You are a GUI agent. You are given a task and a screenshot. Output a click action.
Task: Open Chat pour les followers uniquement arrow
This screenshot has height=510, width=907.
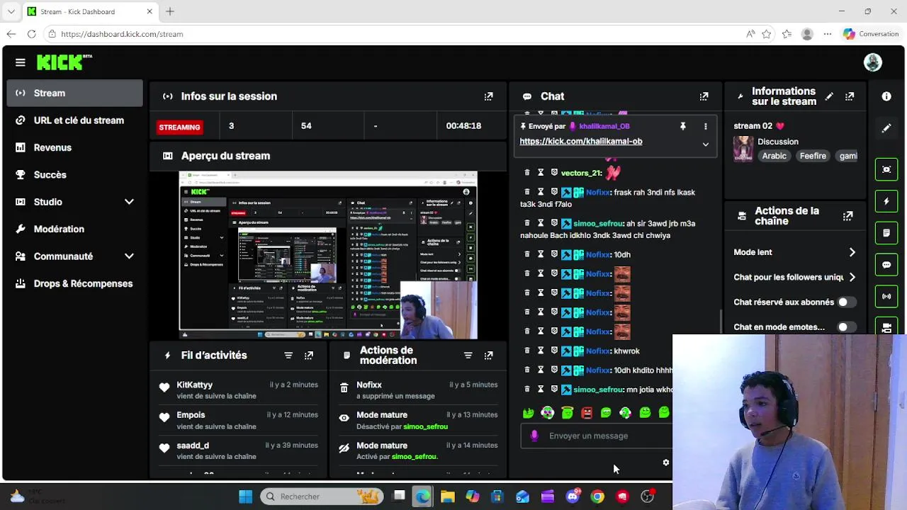(x=852, y=278)
